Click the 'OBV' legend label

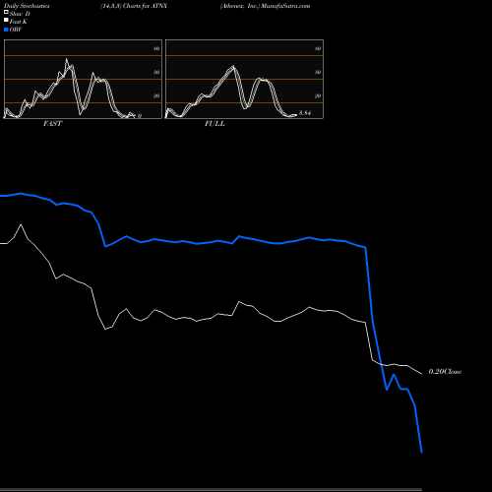pos(16,30)
